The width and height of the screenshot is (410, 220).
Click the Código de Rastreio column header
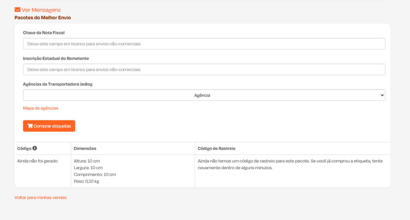coord(217,148)
